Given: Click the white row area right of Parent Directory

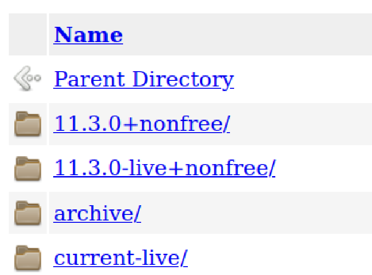Looking at the screenshot, I should pos(301,79).
